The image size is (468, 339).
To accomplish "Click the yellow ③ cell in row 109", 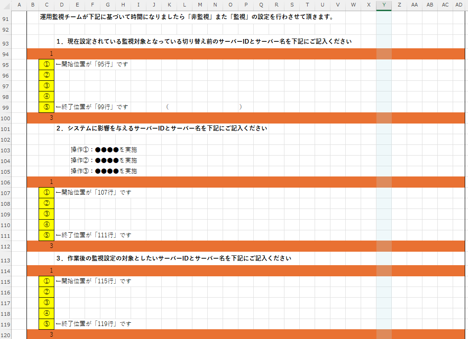I will click(46, 214).
